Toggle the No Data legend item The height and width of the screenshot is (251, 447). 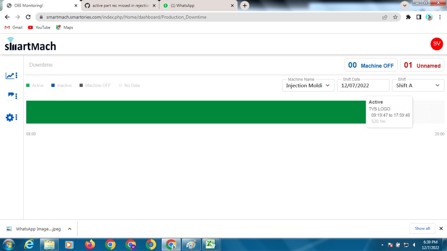click(x=129, y=85)
